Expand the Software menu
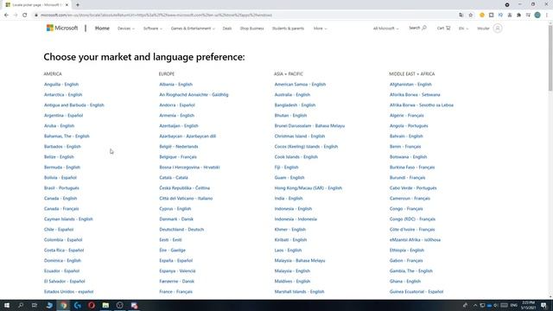 (x=153, y=29)
